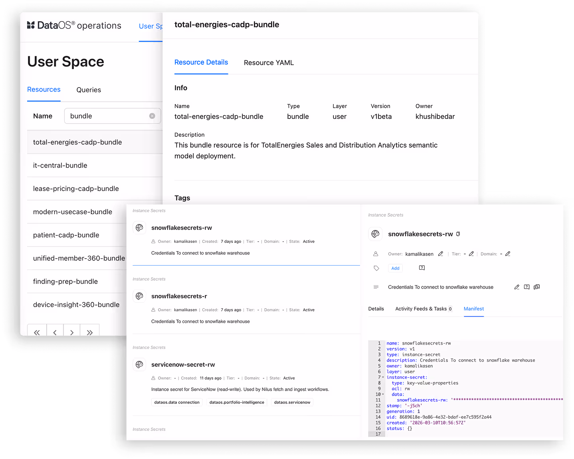Screen dimensions: 574x459
Task: Clear the bundle search text
Action: click(x=152, y=116)
